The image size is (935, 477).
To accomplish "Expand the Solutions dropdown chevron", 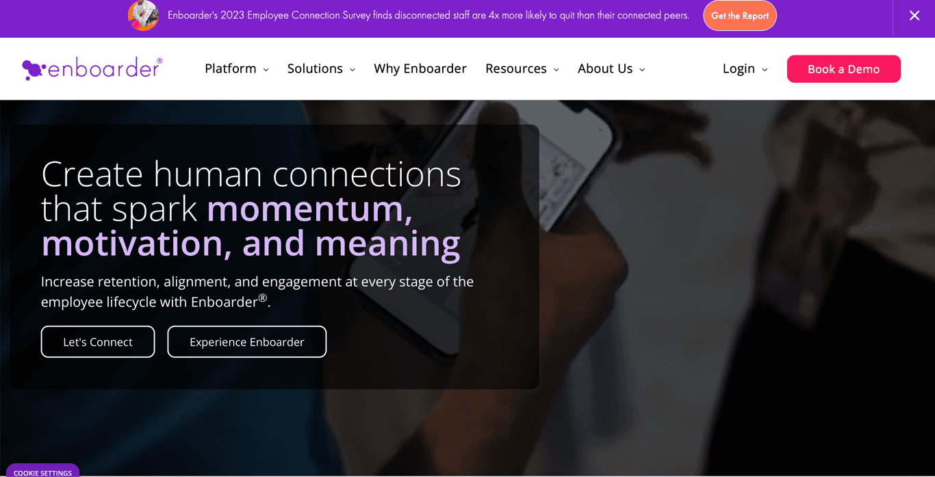I will [x=353, y=70].
